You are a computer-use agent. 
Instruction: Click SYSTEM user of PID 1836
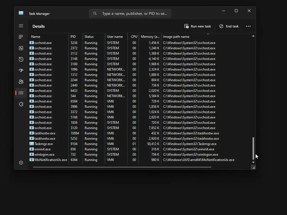[x=113, y=123]
